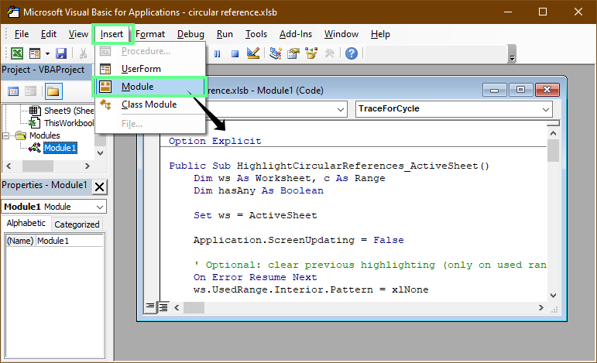This screenshot has height=363, width=597.
Task: Click the Option Explicit code line
Action: (215, 141)
